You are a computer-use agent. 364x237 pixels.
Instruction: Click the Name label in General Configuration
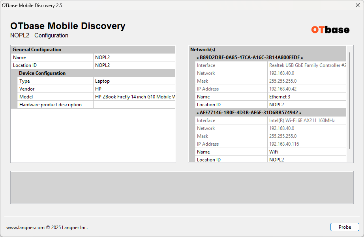tap(19, 57)
